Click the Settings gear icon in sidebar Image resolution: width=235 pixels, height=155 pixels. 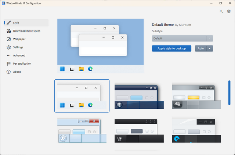click(8, 47)
